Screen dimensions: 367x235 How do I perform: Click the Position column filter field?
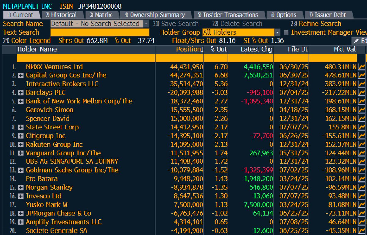180,58
